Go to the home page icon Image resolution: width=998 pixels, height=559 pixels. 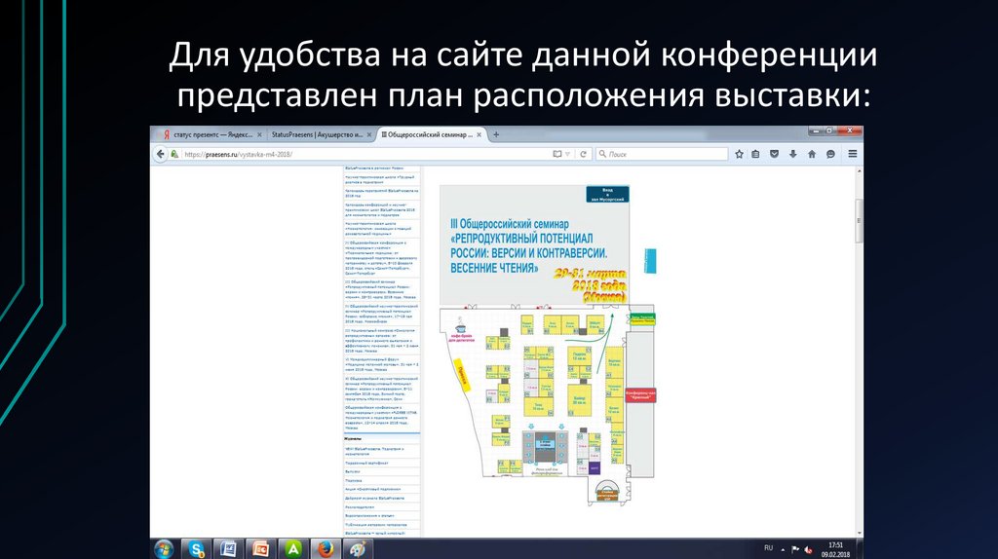click(x=812, y=154)
